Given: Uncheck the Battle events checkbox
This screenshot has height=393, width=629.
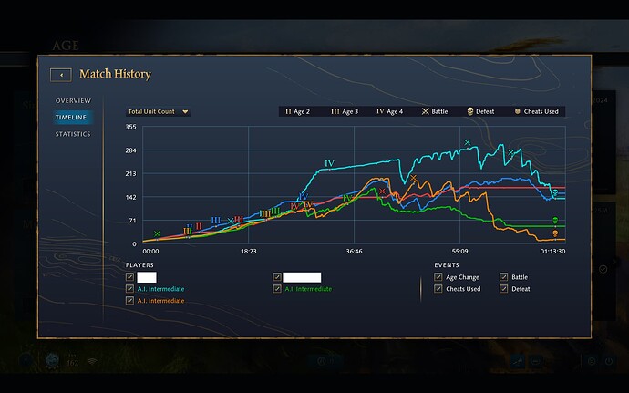Looking at the screenshot, I should (504, 277).
